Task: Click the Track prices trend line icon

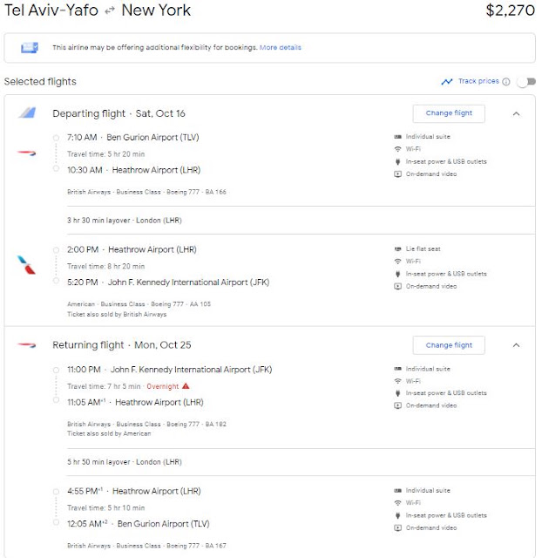Action: pyautogui.click(x=447, y=81)
